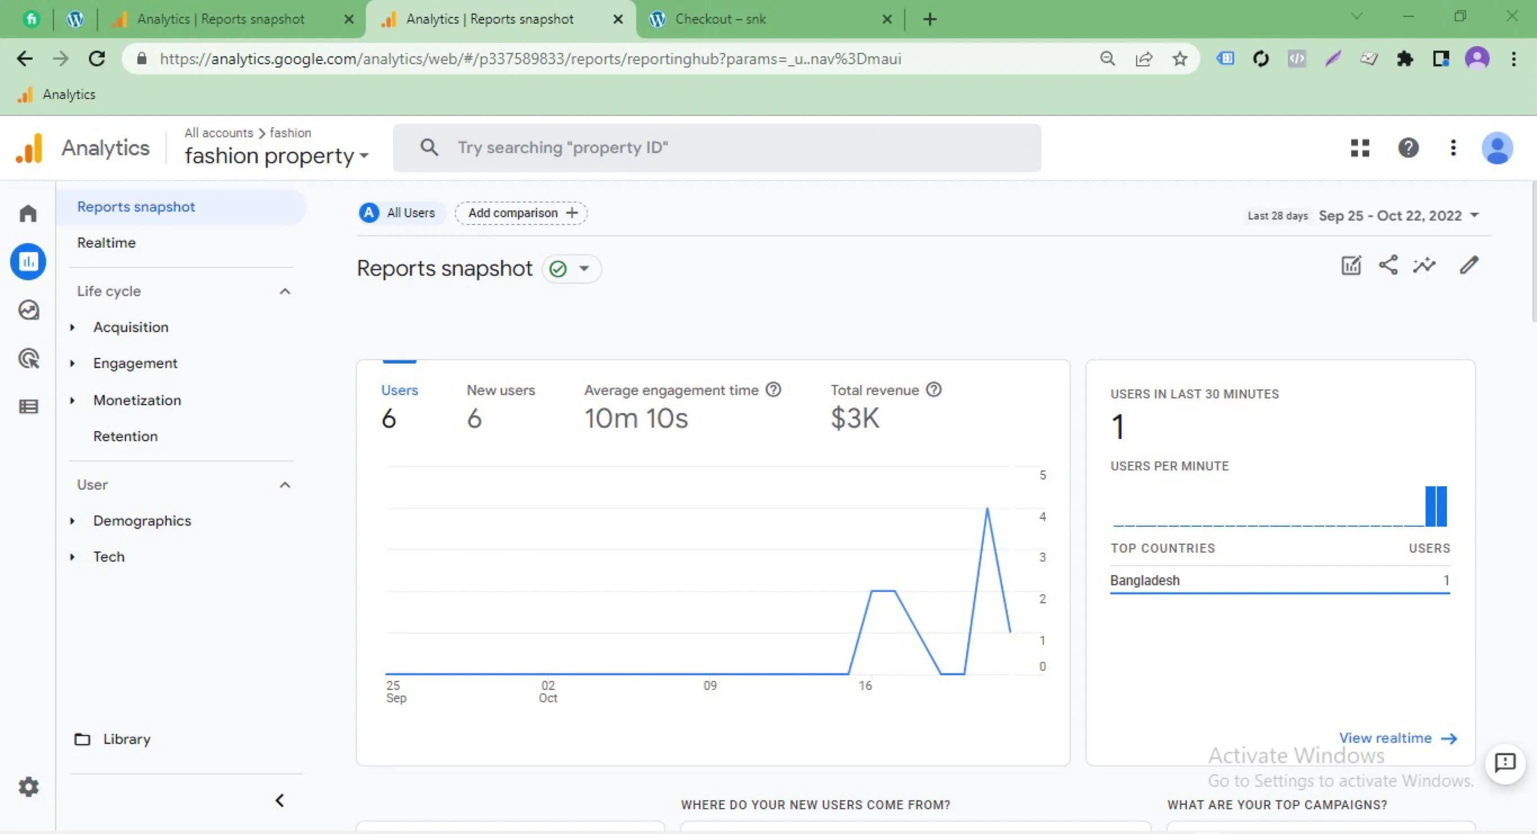This screenshot has width=1537, height=834.
Task: Click the Google account avatar in Analytics
Action: pyautogui.click(x=1497, y=148)
